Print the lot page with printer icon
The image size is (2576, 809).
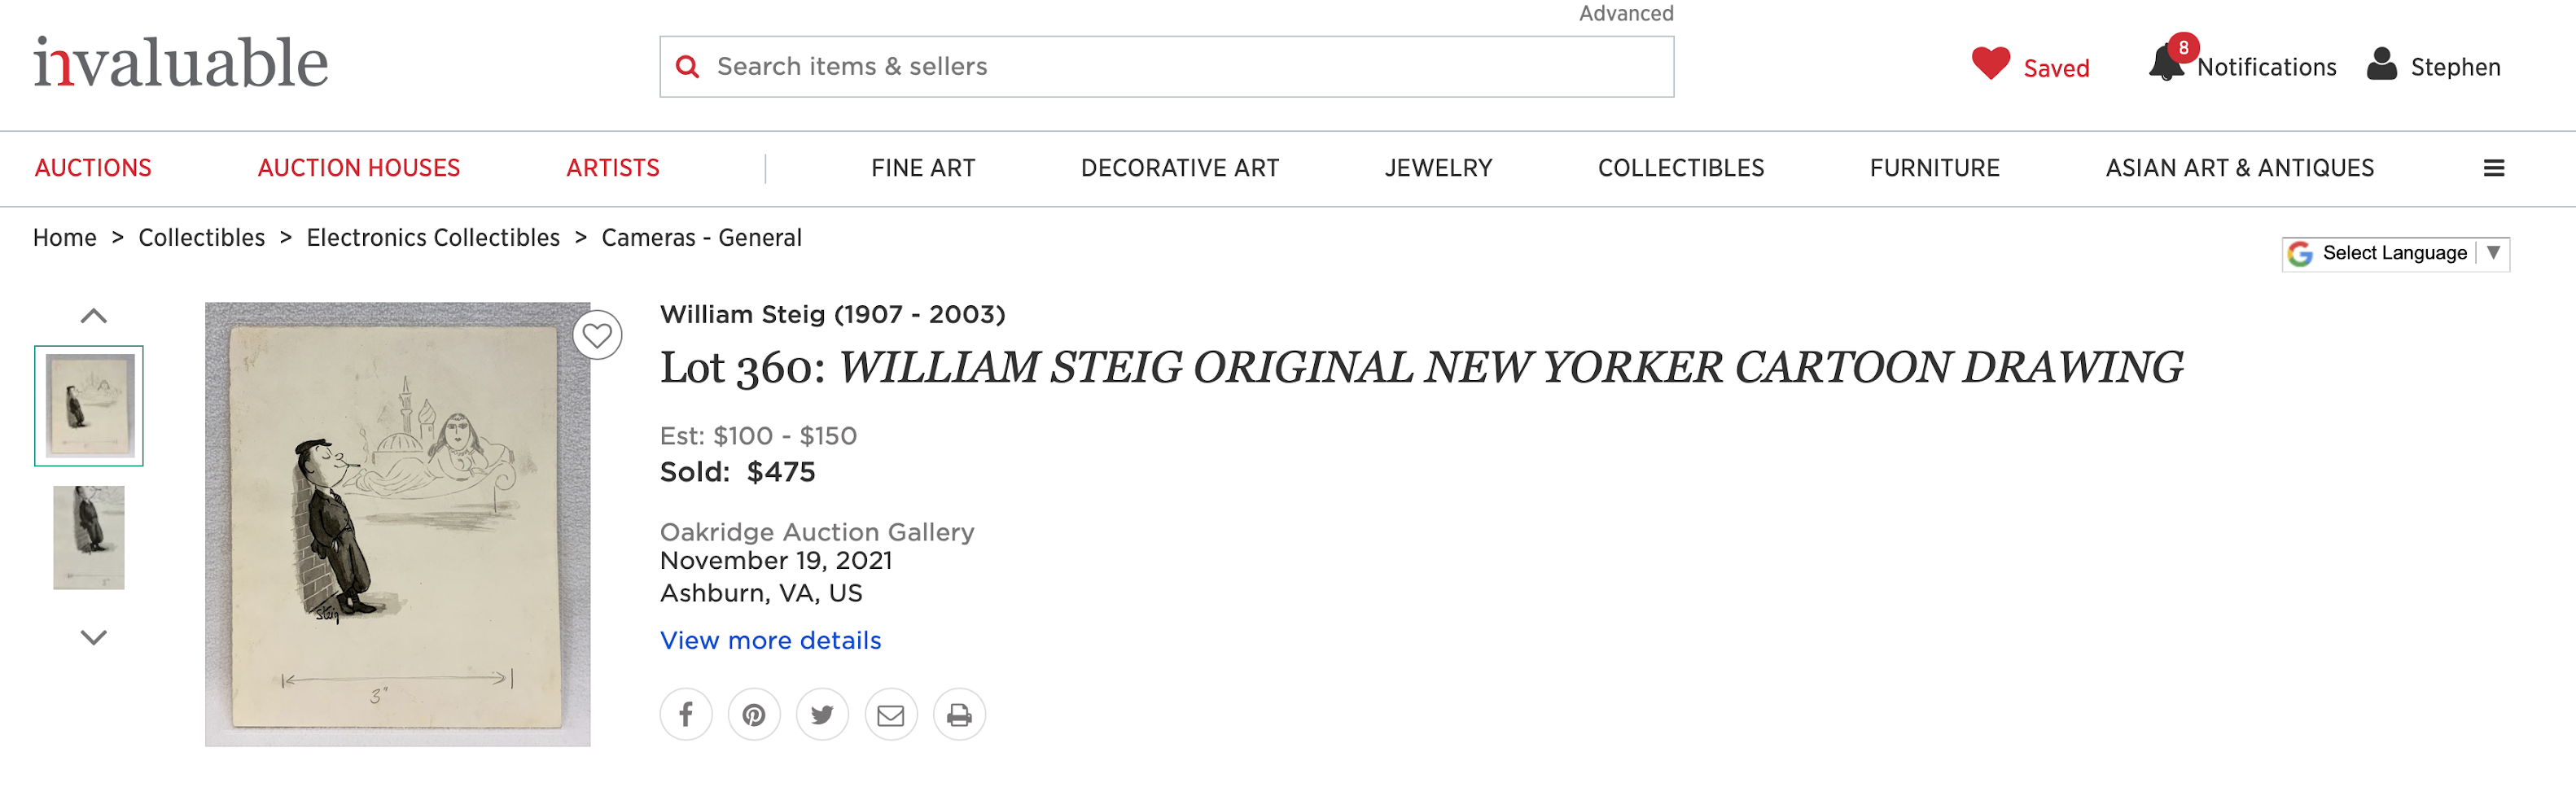point(959,715)
